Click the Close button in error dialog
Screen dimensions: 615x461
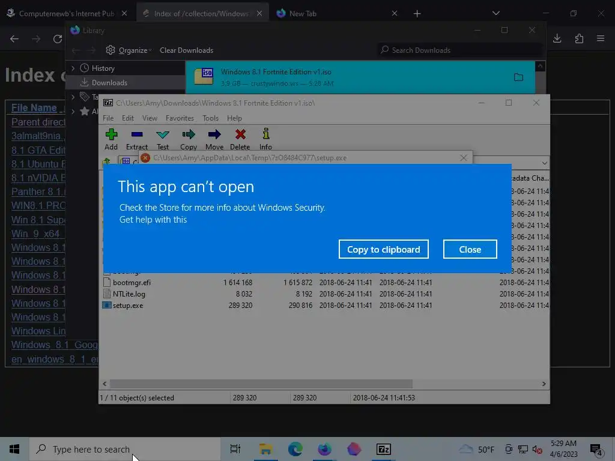(x=470, y=249)
